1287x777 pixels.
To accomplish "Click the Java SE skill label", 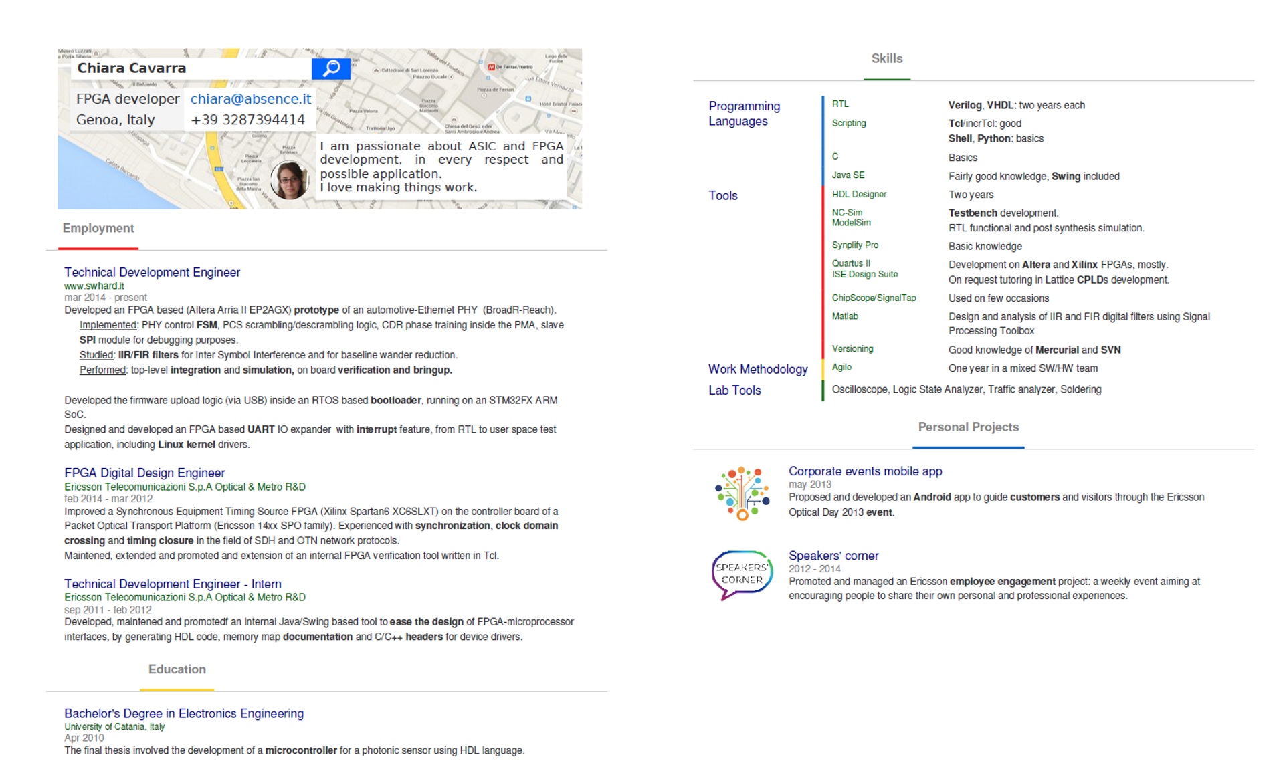I will 848,175.
